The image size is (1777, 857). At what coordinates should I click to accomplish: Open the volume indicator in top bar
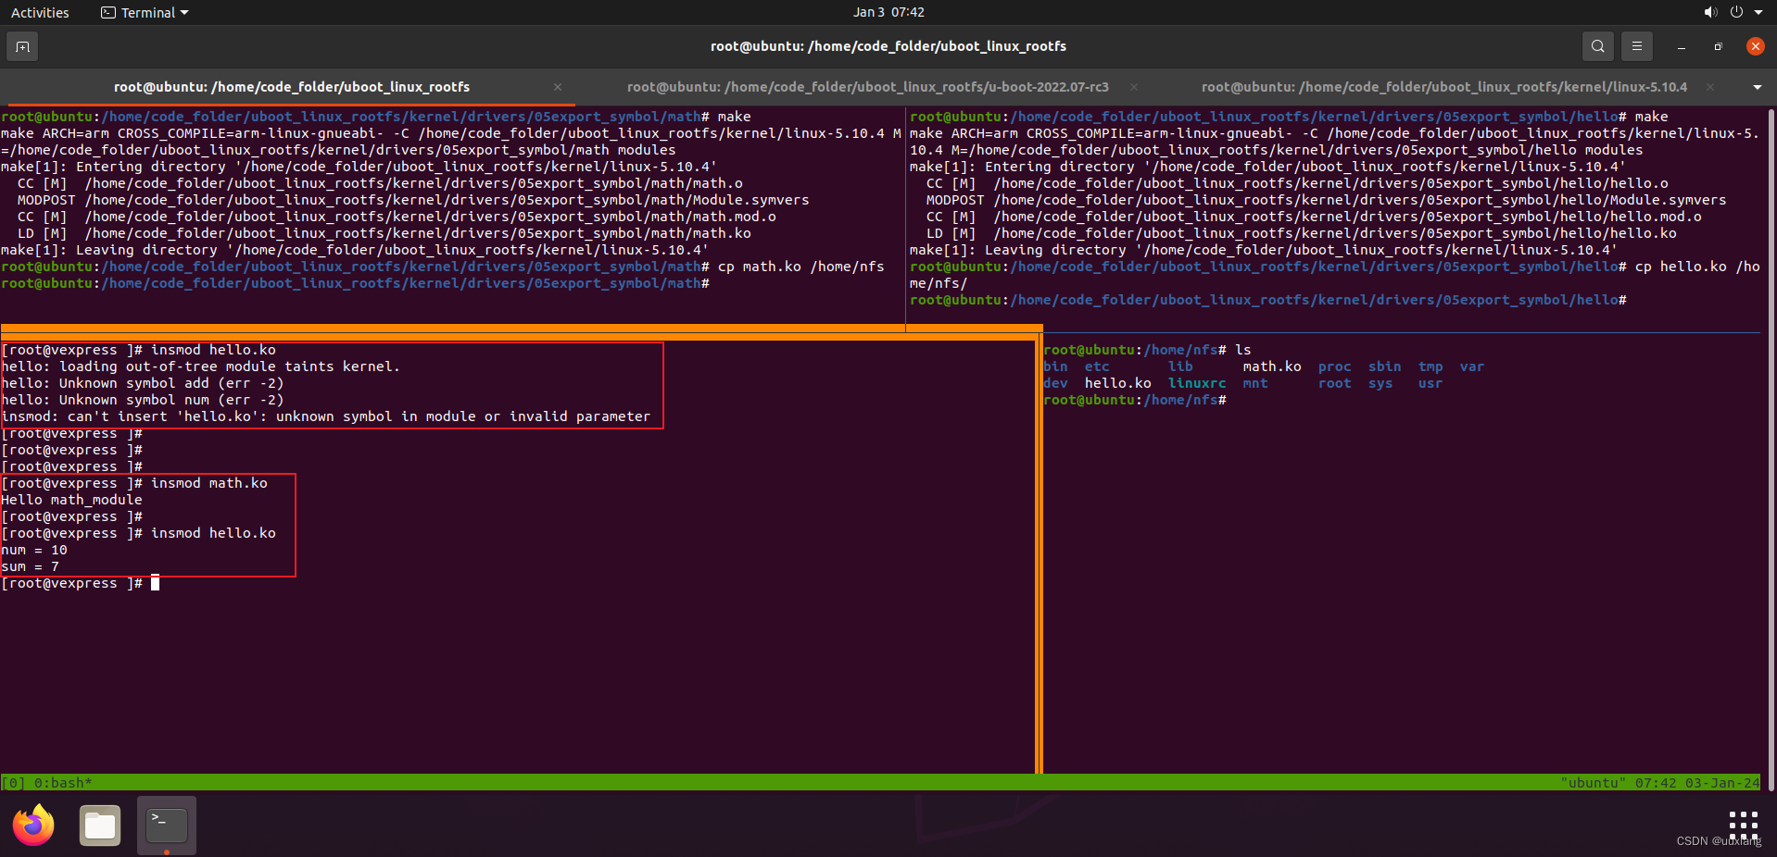click(1710, 12)
